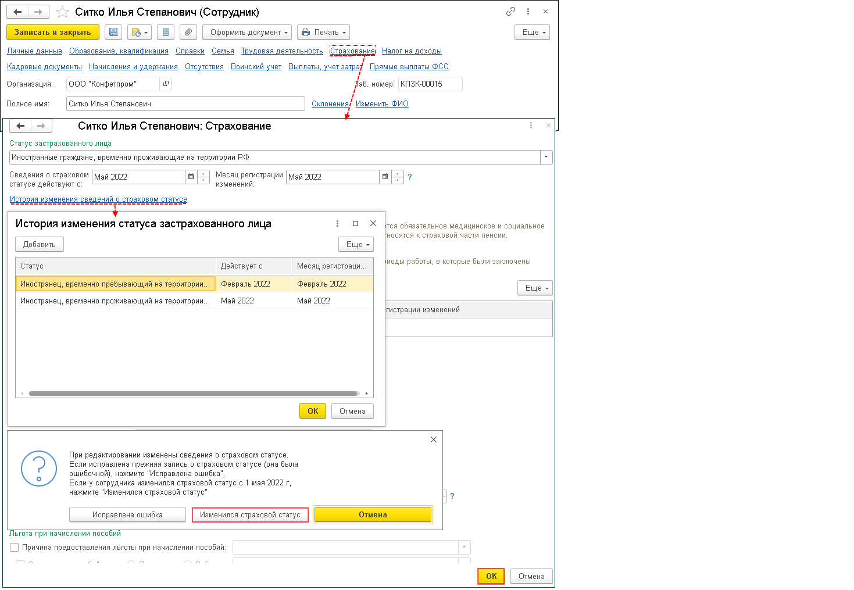Click help question mark near registration month
Viewport: 854px width, 590px height.
pos(409,177)
